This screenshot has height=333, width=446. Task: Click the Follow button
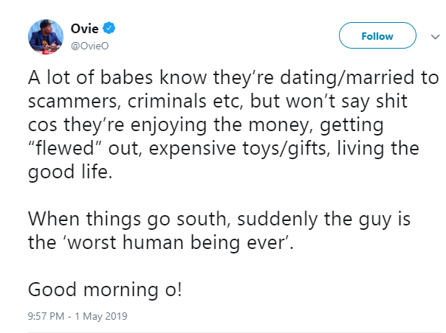377,36
